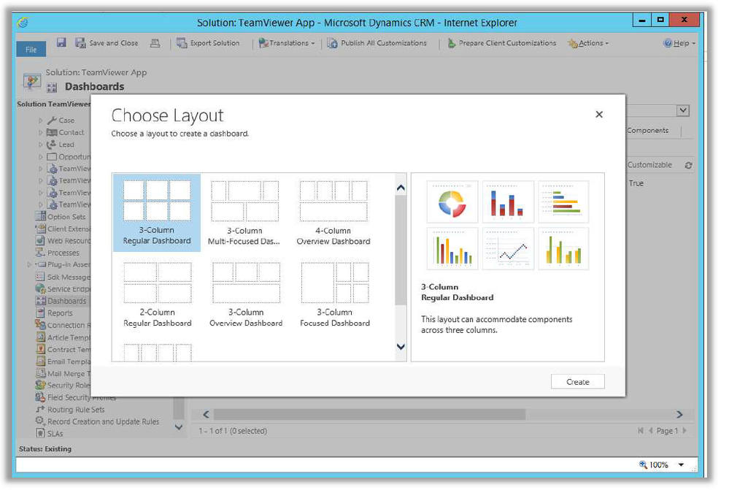The height and width of the screenshot is (490, 729).
Task: Click the refresh icon beside Customizable column
Action: pos(688,166)
